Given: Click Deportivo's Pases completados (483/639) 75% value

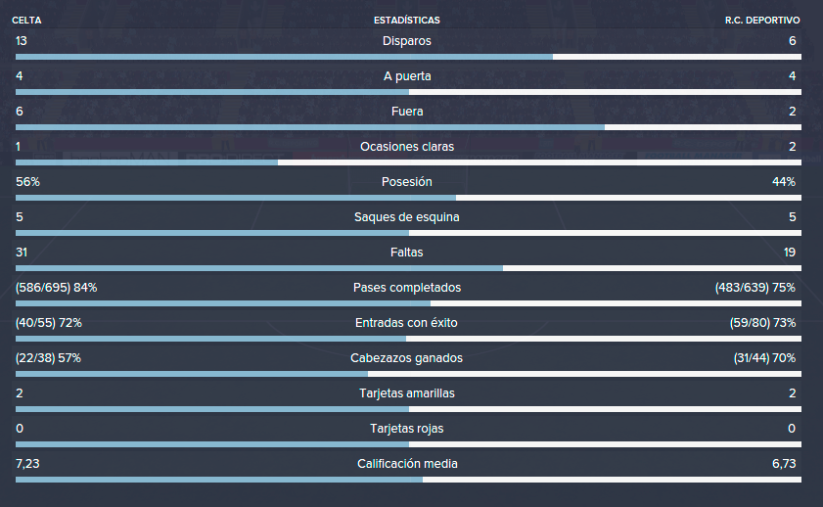Looking at the screenshot, I should point(755,288).
